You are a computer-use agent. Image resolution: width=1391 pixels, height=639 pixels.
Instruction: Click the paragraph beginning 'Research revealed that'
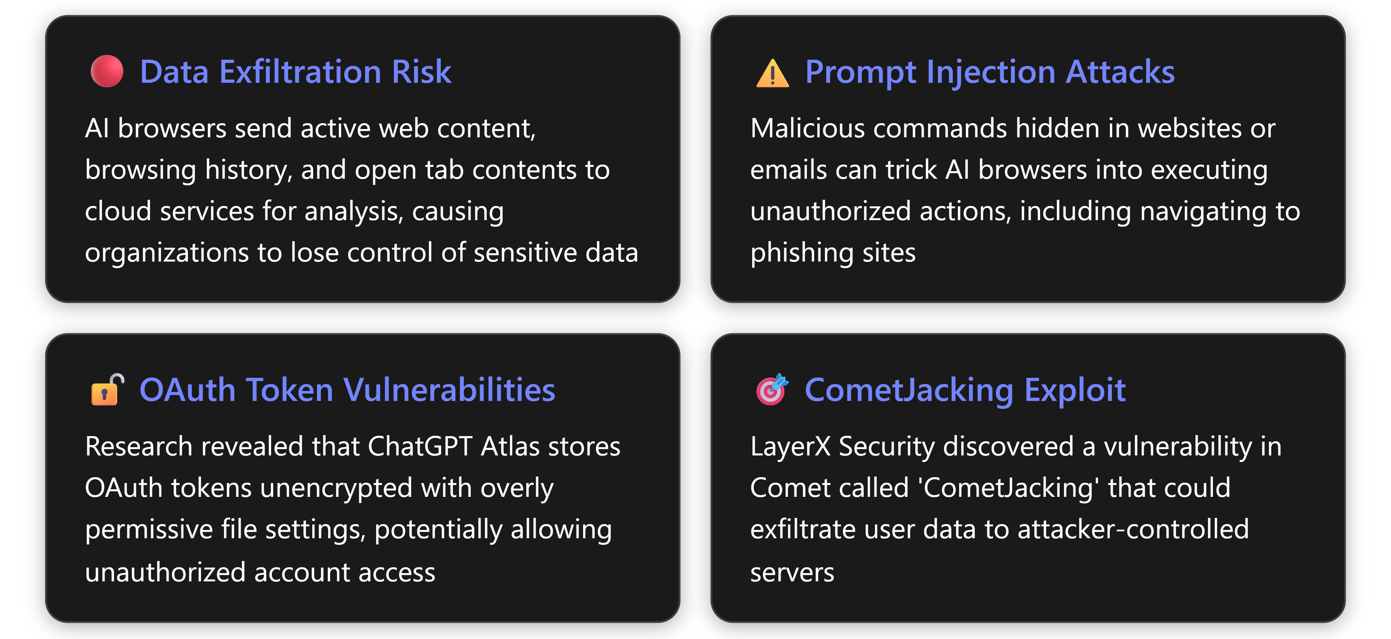(x=352, y=509)
